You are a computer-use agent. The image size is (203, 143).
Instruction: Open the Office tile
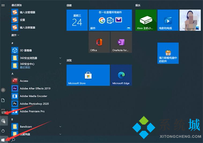[x=99, y=42]
